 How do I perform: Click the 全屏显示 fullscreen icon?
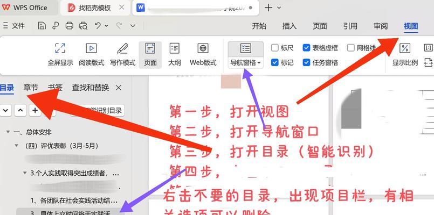(x=60, y=48)
